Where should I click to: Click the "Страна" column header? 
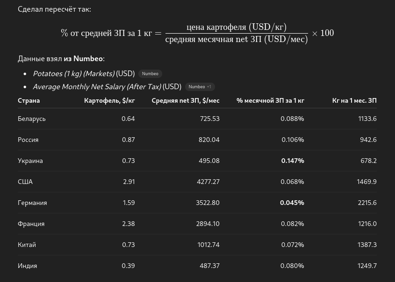(x=29, y=100)
